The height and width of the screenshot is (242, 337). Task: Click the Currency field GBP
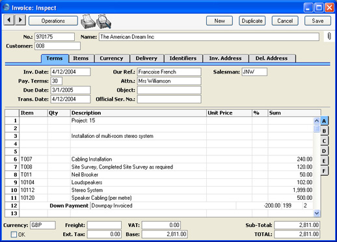tap(43, 225)
